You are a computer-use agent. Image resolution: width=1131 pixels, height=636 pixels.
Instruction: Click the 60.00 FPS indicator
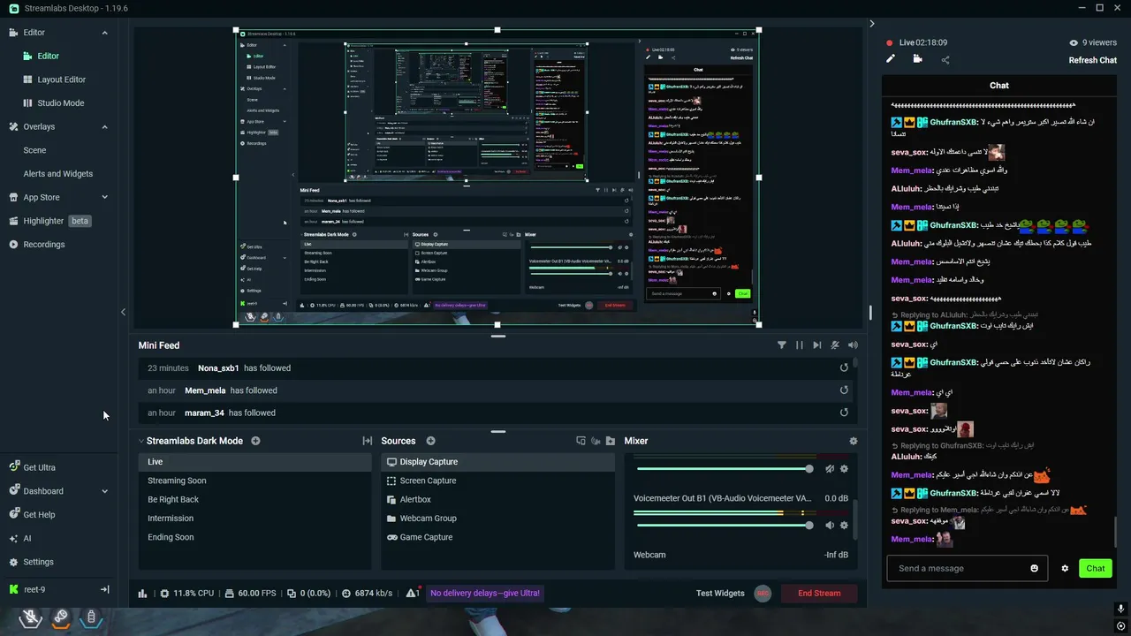[250, 594]
